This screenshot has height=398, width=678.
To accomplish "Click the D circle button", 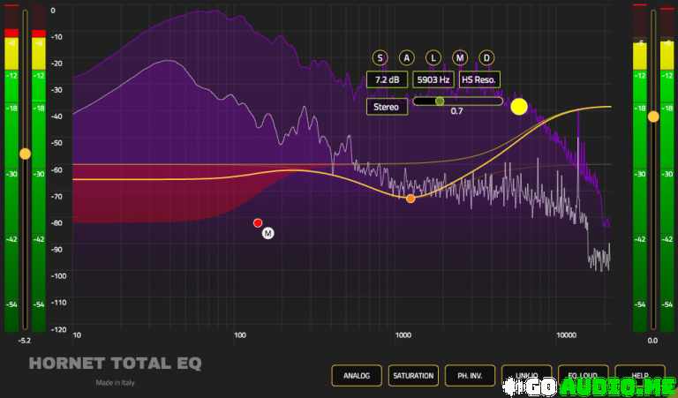I will [x=486, y=58].
